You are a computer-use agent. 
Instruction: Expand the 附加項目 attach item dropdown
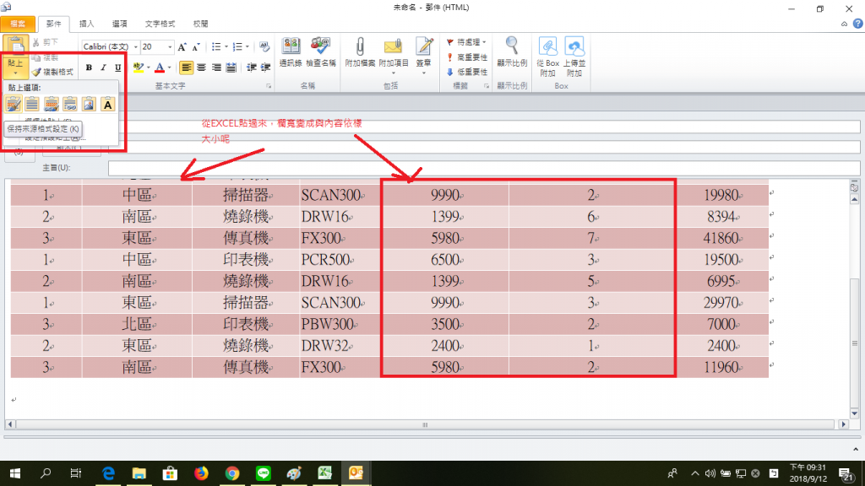coord(394,73)
